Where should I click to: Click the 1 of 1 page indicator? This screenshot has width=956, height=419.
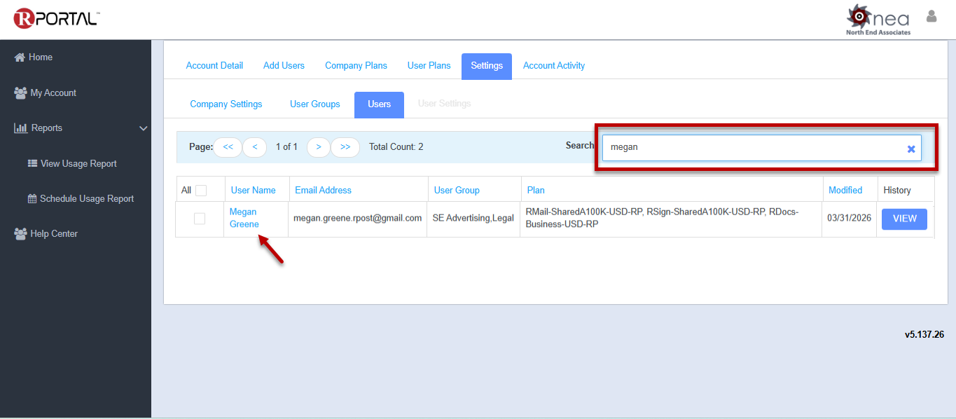pos(286,147)
